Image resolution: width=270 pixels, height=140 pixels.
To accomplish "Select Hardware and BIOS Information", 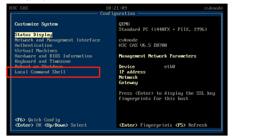I will [53, 56].
